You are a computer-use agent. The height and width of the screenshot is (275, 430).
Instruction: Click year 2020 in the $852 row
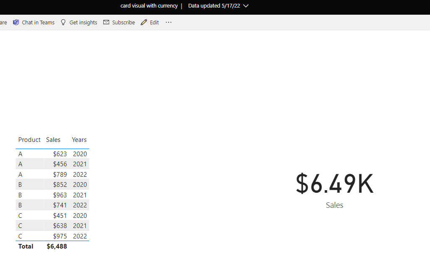[x=80, y=185]
